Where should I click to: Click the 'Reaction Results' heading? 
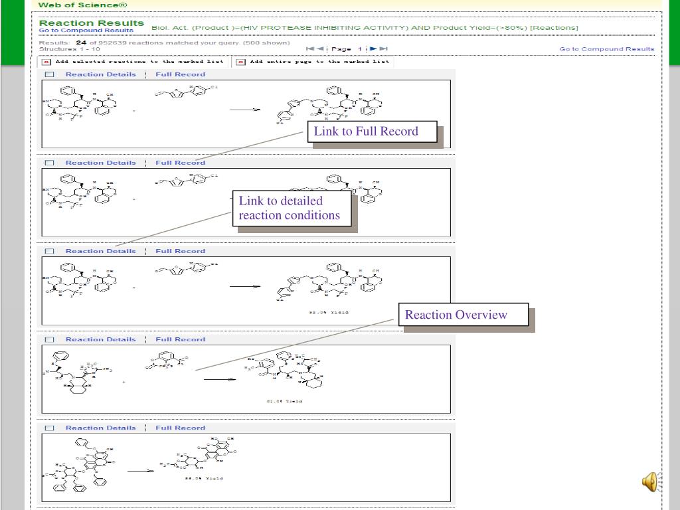pos(92,23)
